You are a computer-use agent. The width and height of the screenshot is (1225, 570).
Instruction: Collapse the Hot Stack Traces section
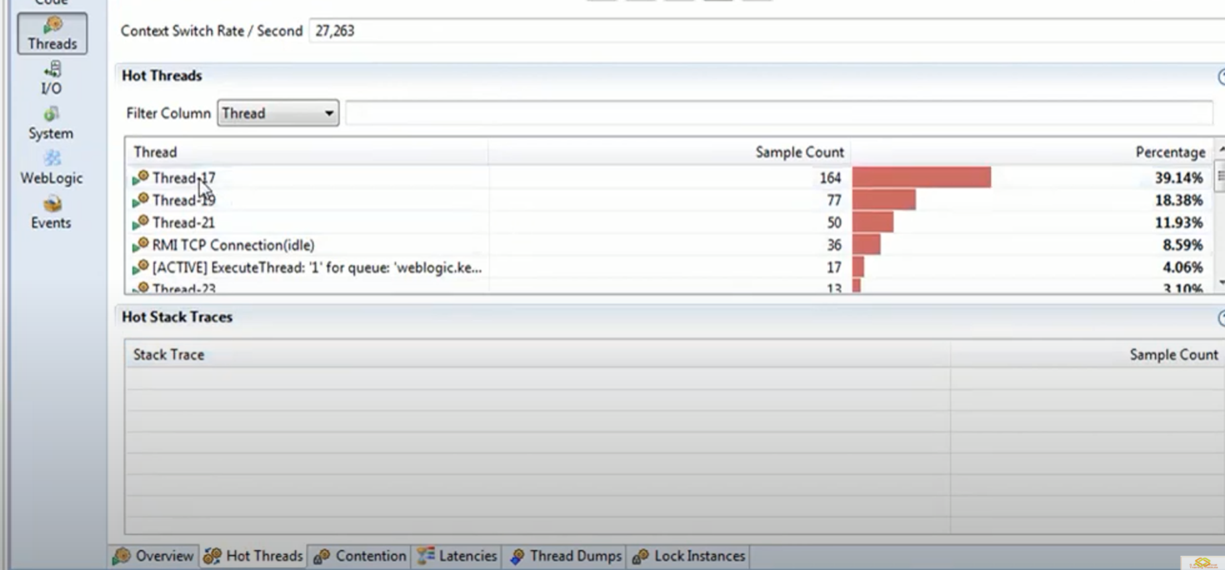(x=1220, y=318)
